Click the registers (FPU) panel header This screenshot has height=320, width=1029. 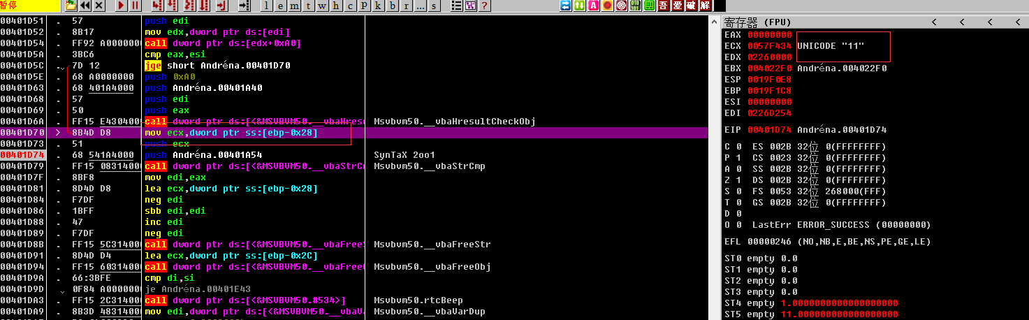(x=768, y=22)
